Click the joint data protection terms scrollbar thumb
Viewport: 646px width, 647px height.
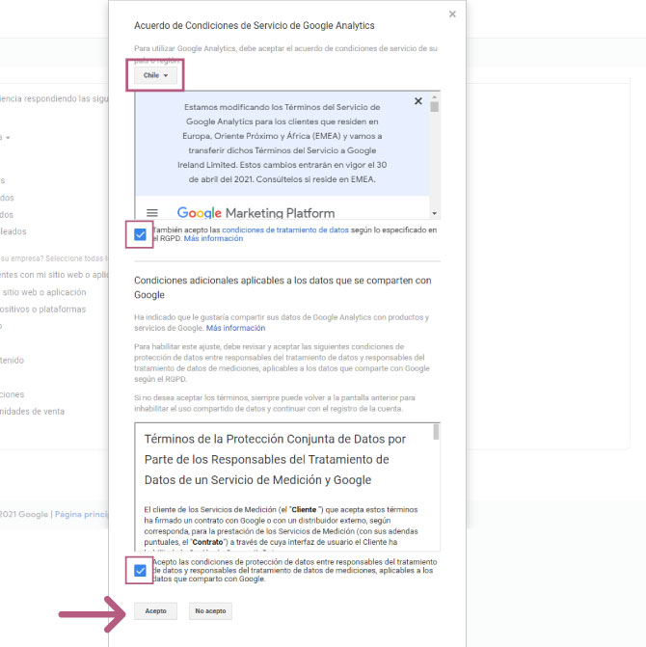pos(436,432)
